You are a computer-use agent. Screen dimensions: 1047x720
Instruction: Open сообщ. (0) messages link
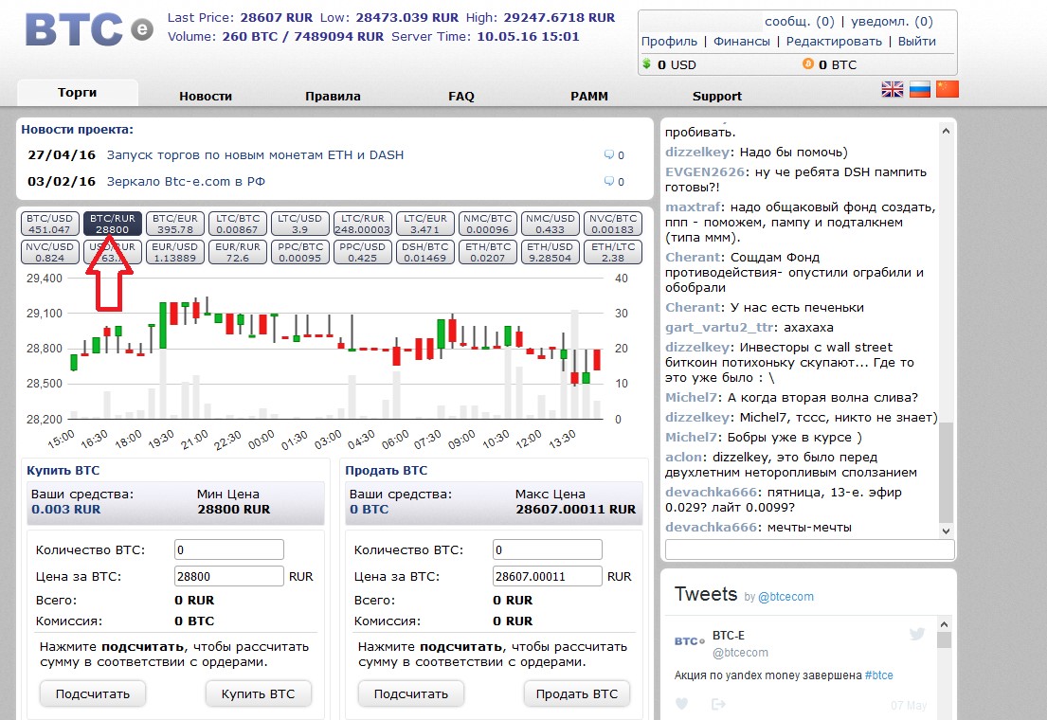(800, 22)
